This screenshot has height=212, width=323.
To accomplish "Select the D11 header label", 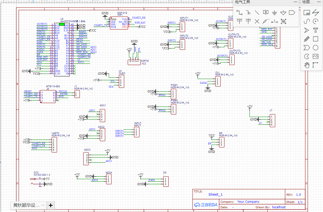I will (218, 72).
